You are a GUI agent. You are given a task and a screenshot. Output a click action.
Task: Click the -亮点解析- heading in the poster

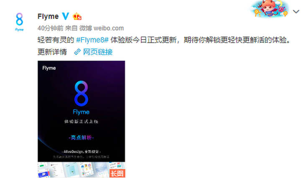pyautogui.click(x=81, y=137)
